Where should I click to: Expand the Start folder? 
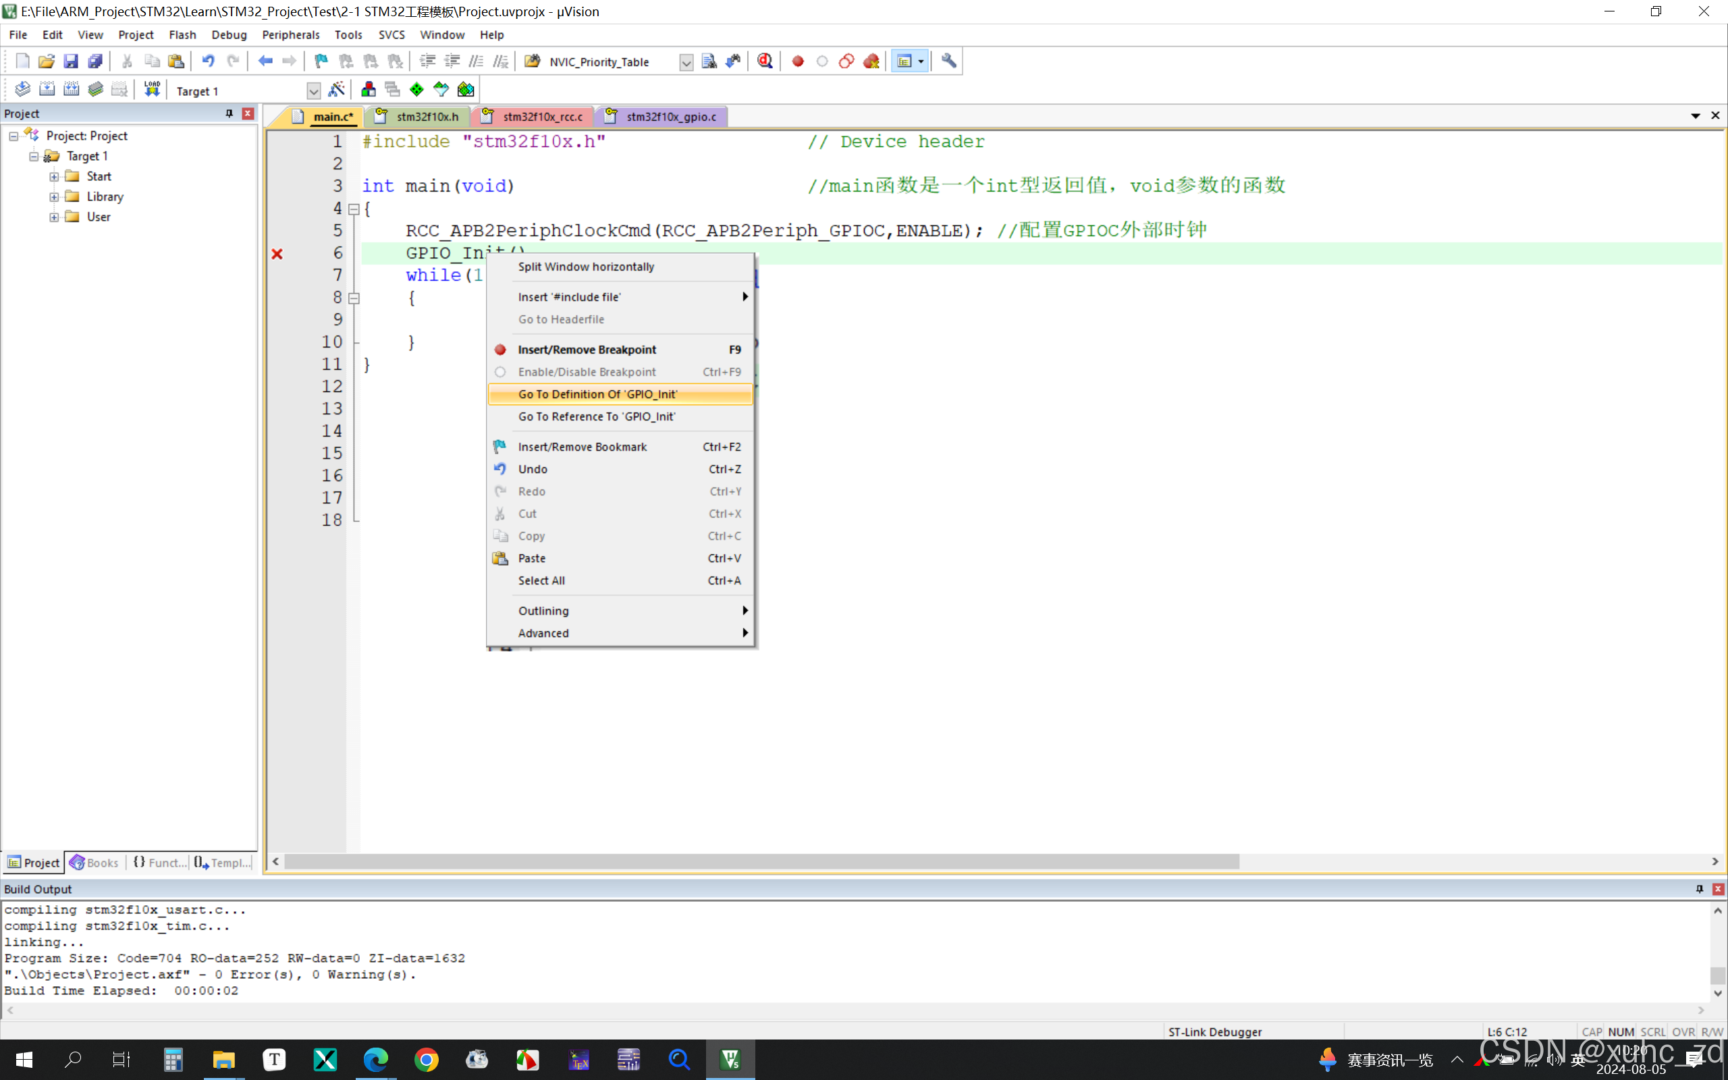pos(54,176)
